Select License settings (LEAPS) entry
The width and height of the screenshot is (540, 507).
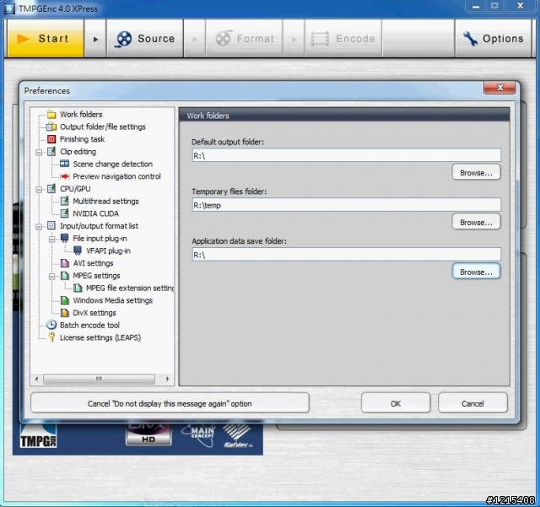click(100, 337)
